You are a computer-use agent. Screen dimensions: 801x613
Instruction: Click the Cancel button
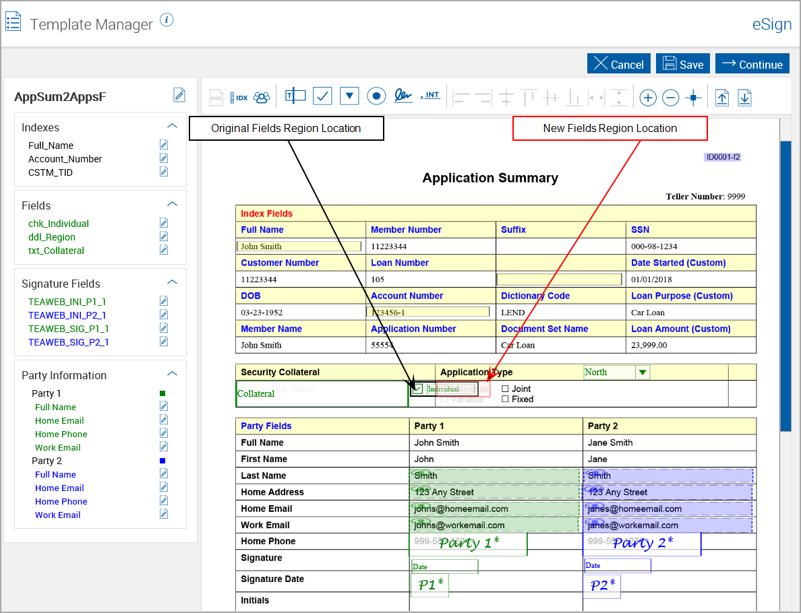point(619,64)
